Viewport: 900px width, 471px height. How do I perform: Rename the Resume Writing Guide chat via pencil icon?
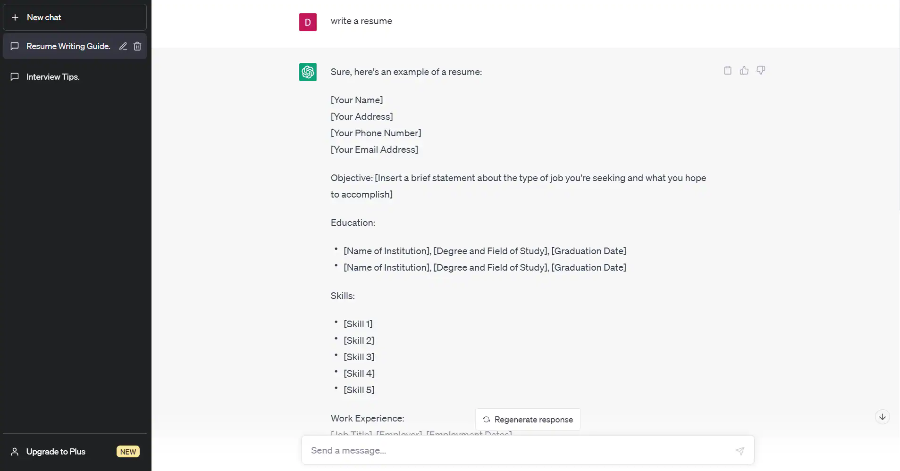pos(123,46)
